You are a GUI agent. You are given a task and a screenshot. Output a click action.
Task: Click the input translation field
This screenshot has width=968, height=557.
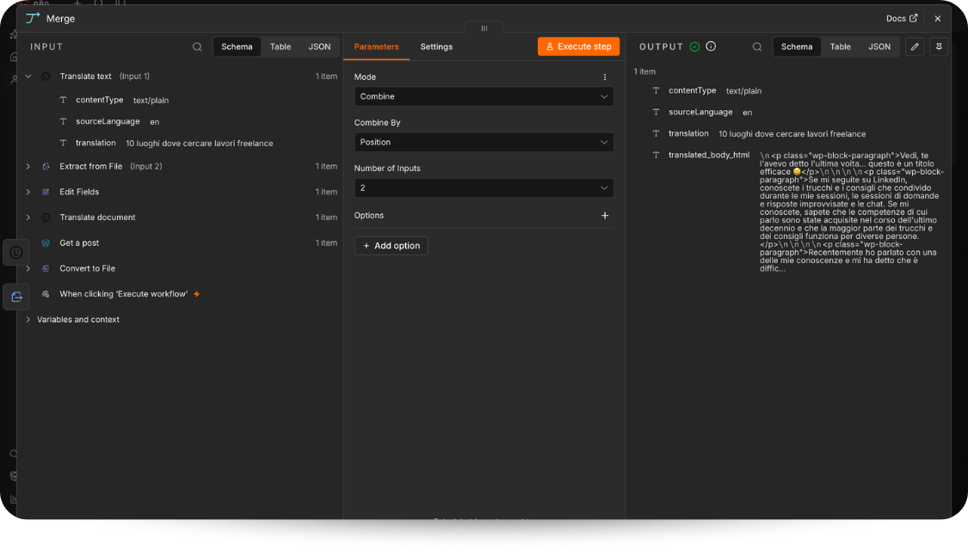tap(96, 143)
